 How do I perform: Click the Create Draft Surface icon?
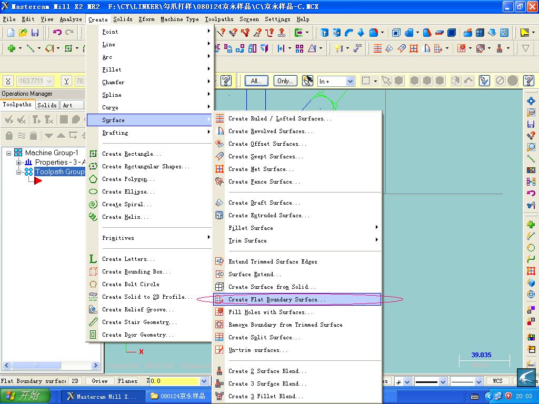[219, 203]
